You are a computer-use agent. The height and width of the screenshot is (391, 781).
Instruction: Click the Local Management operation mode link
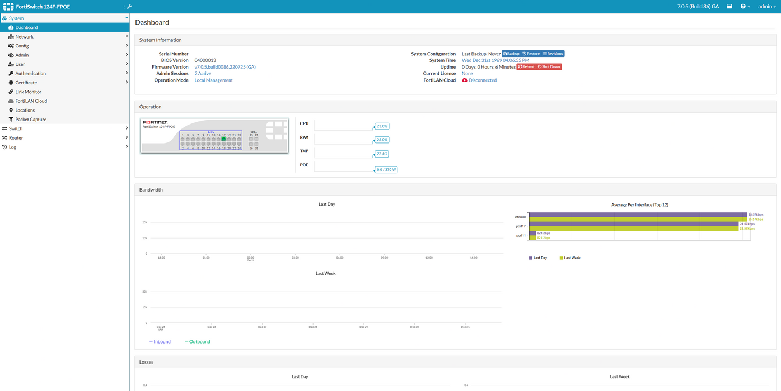[213, 80]
